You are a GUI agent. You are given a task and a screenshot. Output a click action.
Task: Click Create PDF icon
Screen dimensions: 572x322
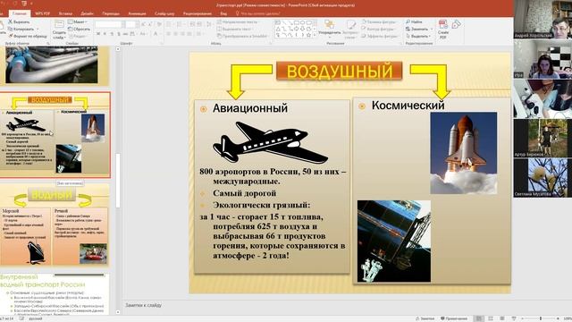point(443,30)
